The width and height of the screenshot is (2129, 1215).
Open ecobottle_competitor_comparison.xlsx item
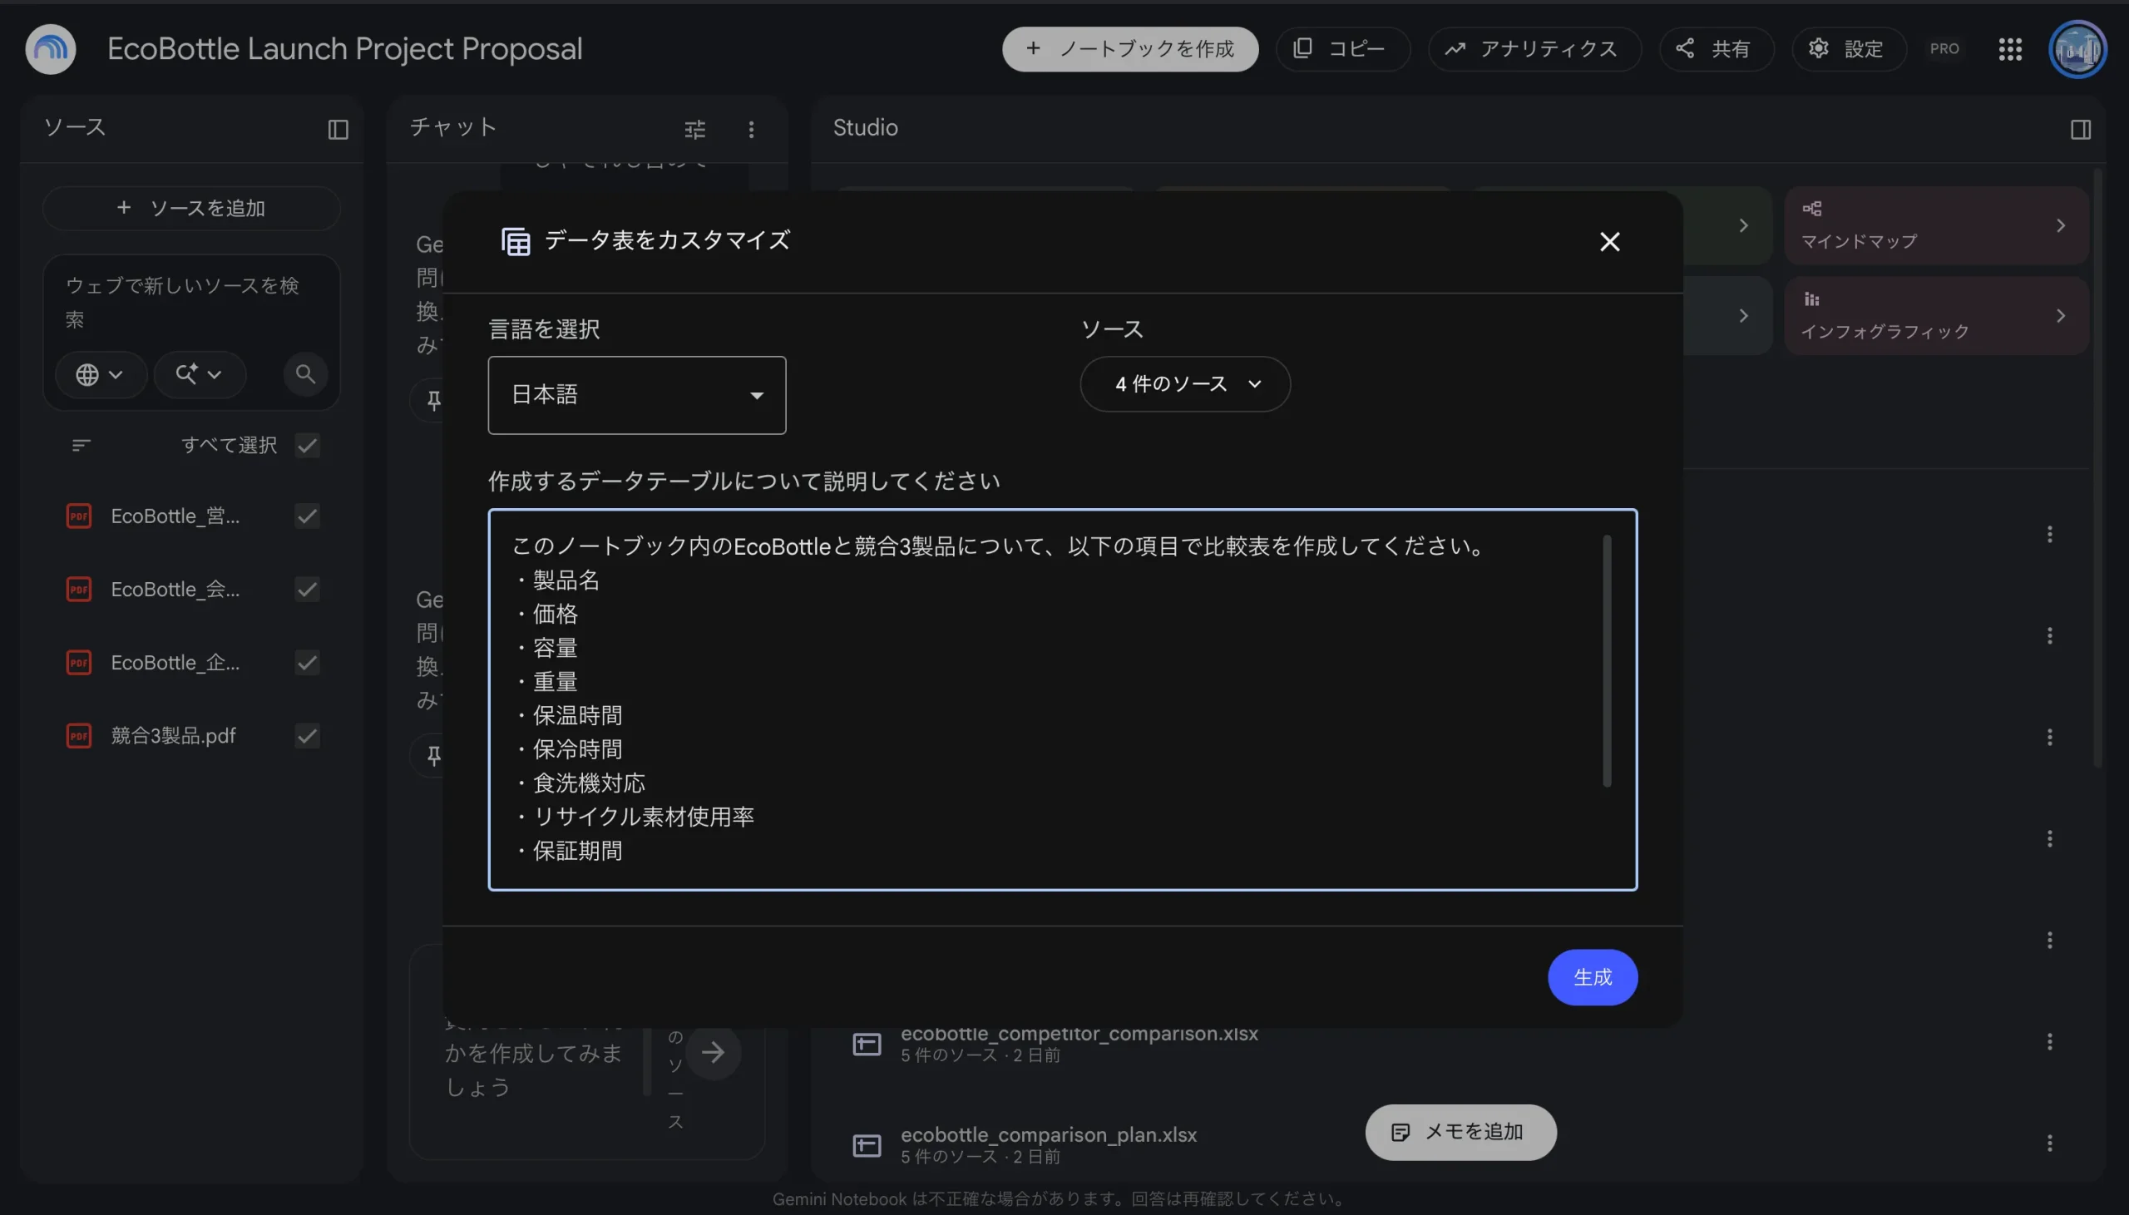click(1079, 1042)
